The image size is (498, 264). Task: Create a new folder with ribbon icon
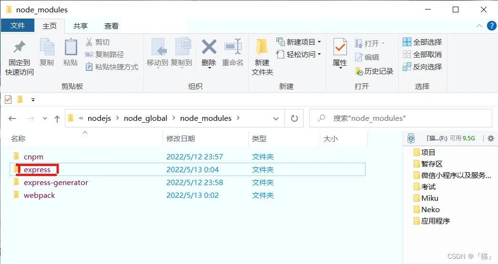click(x=262, y=48)
